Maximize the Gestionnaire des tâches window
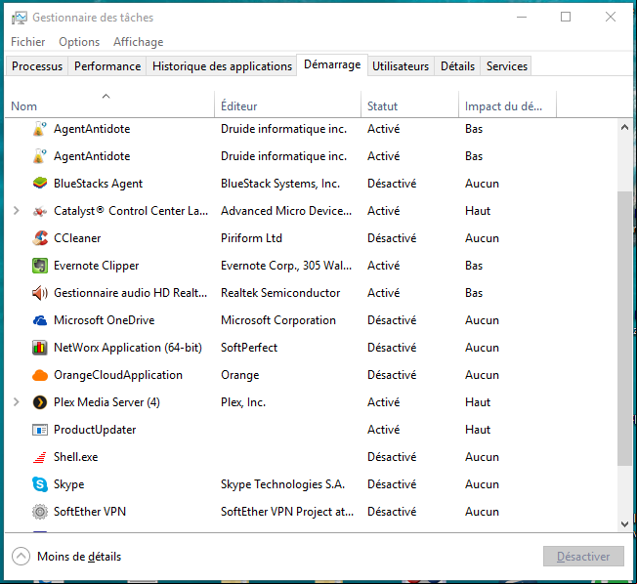The height and width of the screenshot is (584, 637). click(x=566, y=17)
